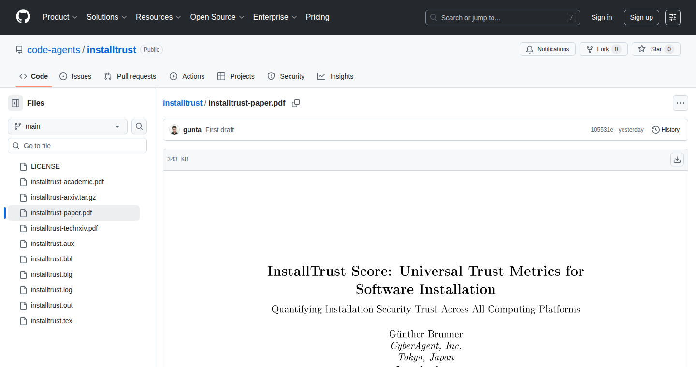Open the Pull requests tab
The width and height of the screenshot is (696, 367).
coord(130,76)
